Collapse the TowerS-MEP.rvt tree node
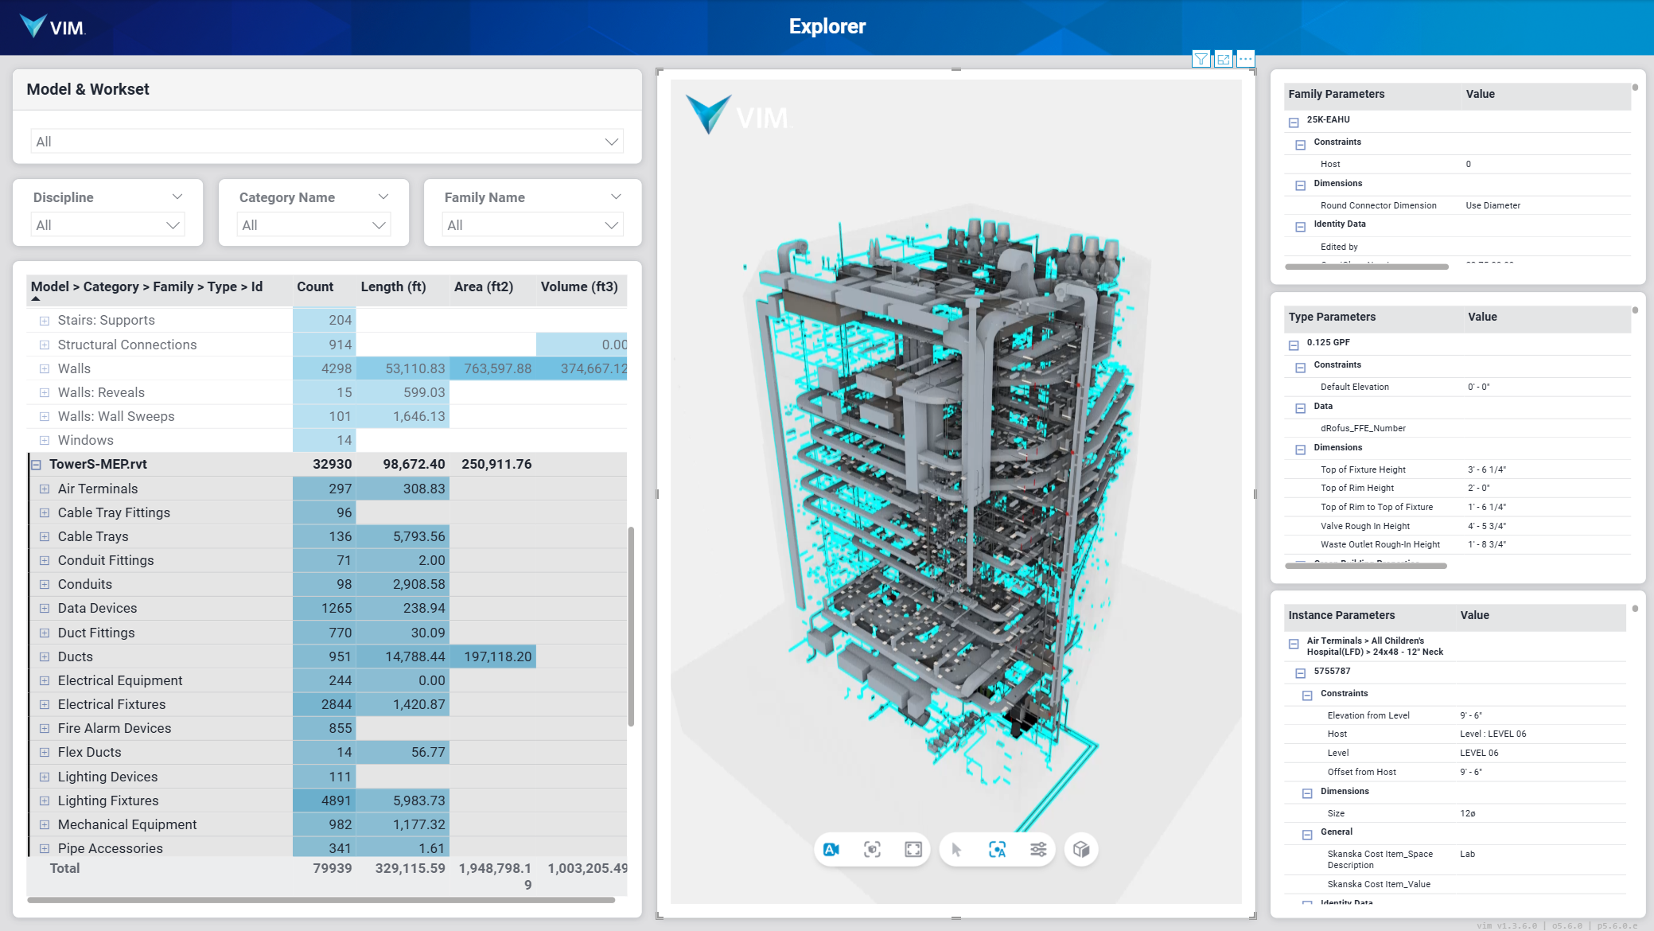The width and height of the screenshot is (1654, 931). [36, 465]
